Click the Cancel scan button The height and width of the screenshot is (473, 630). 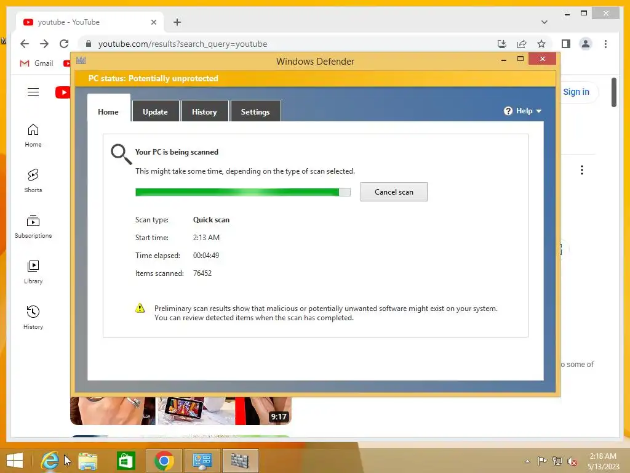[x=394, y=192]
